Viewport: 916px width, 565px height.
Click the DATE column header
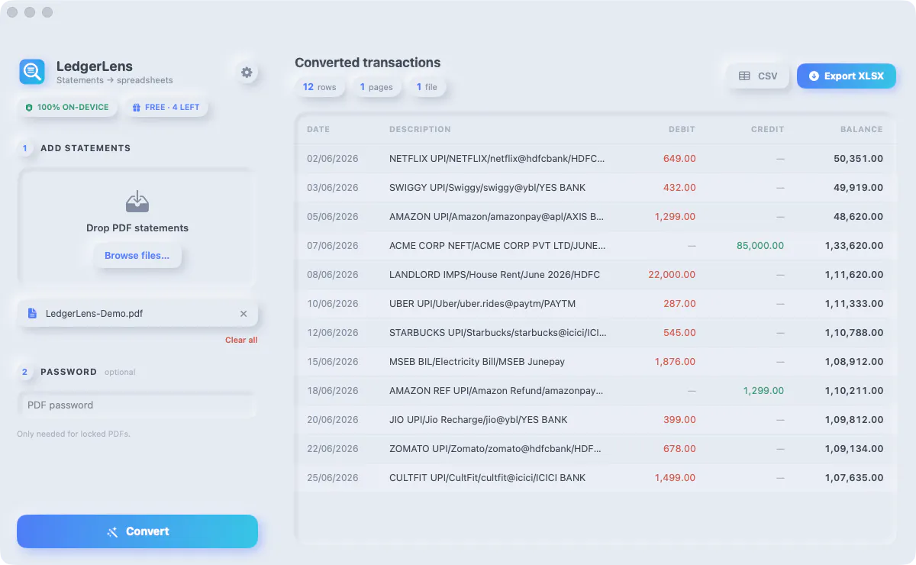[318, 129]
